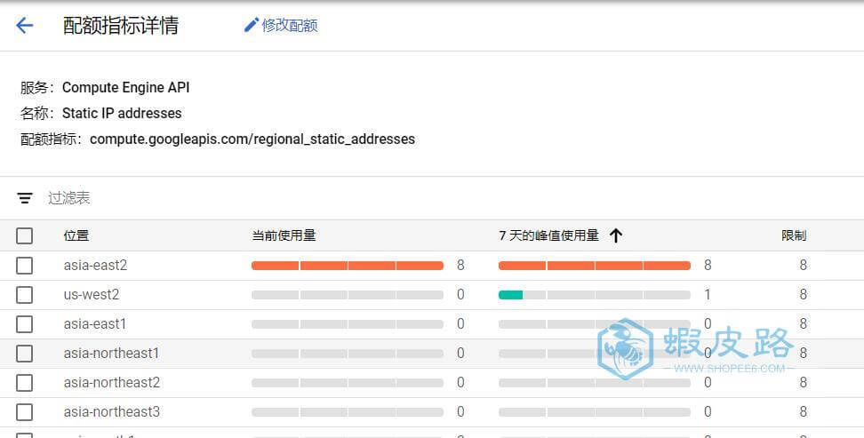Click the asia-northeast3 7-day peak usage bar
The image size is (864, 438).
(594, 411)
